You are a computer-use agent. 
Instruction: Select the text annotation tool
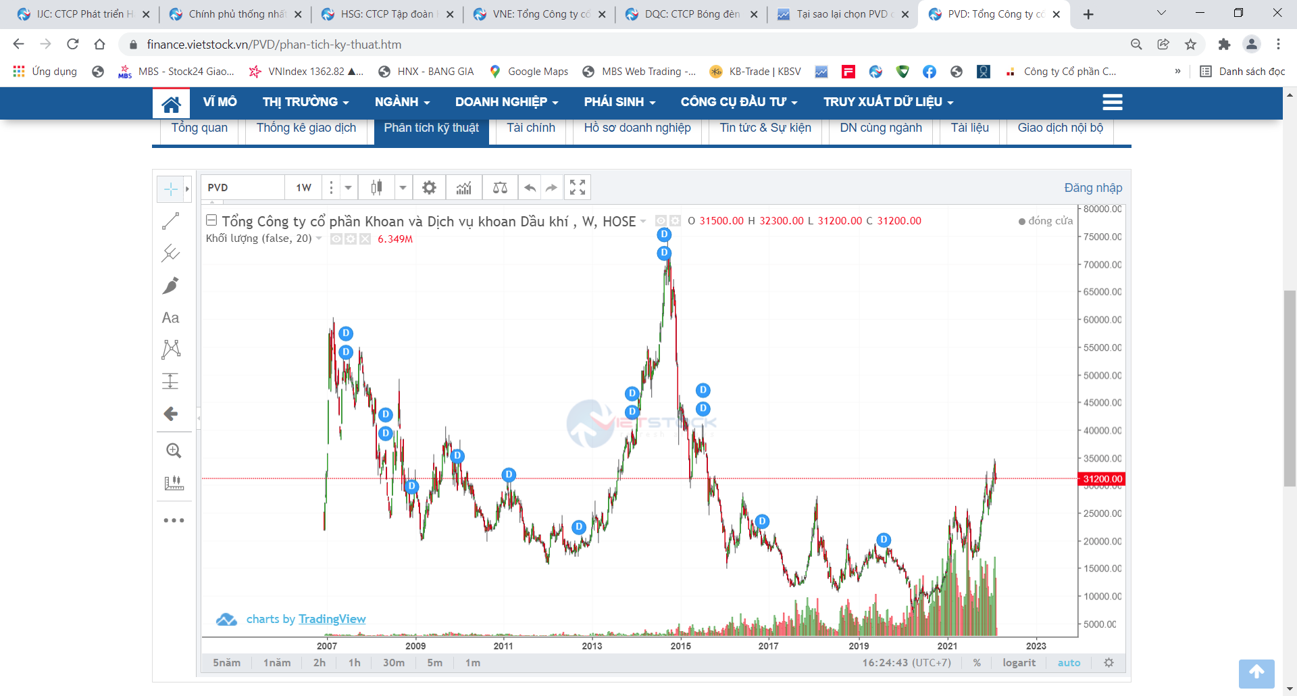pyautogui.click(x=171, y=318)
